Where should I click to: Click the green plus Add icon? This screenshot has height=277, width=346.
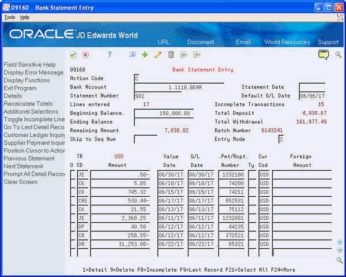145,54
